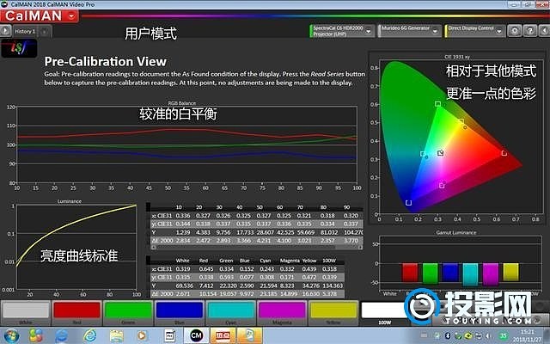Open the orange paint-style taskbar app

click(249, 335)
